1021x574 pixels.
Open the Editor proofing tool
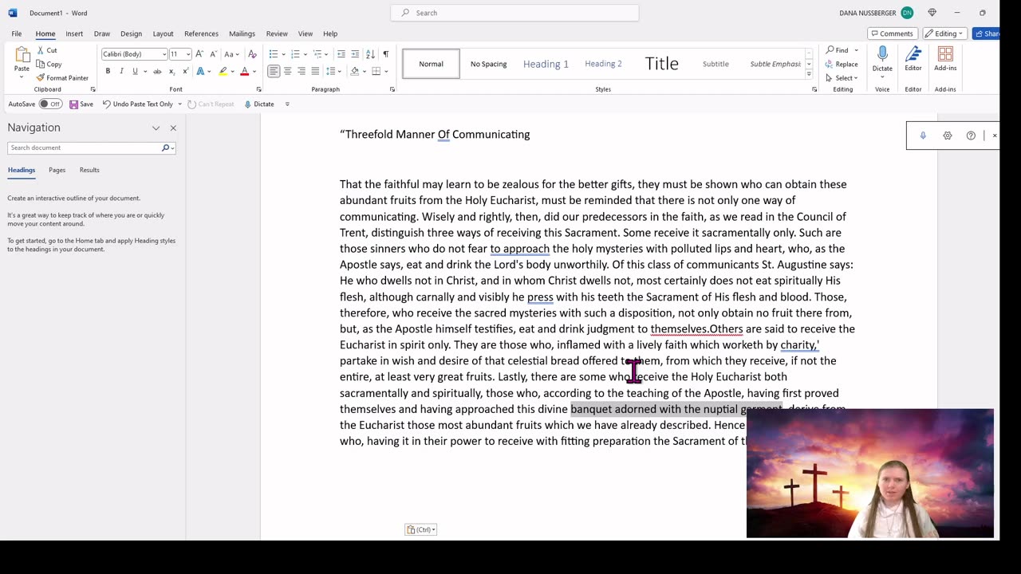913,59
